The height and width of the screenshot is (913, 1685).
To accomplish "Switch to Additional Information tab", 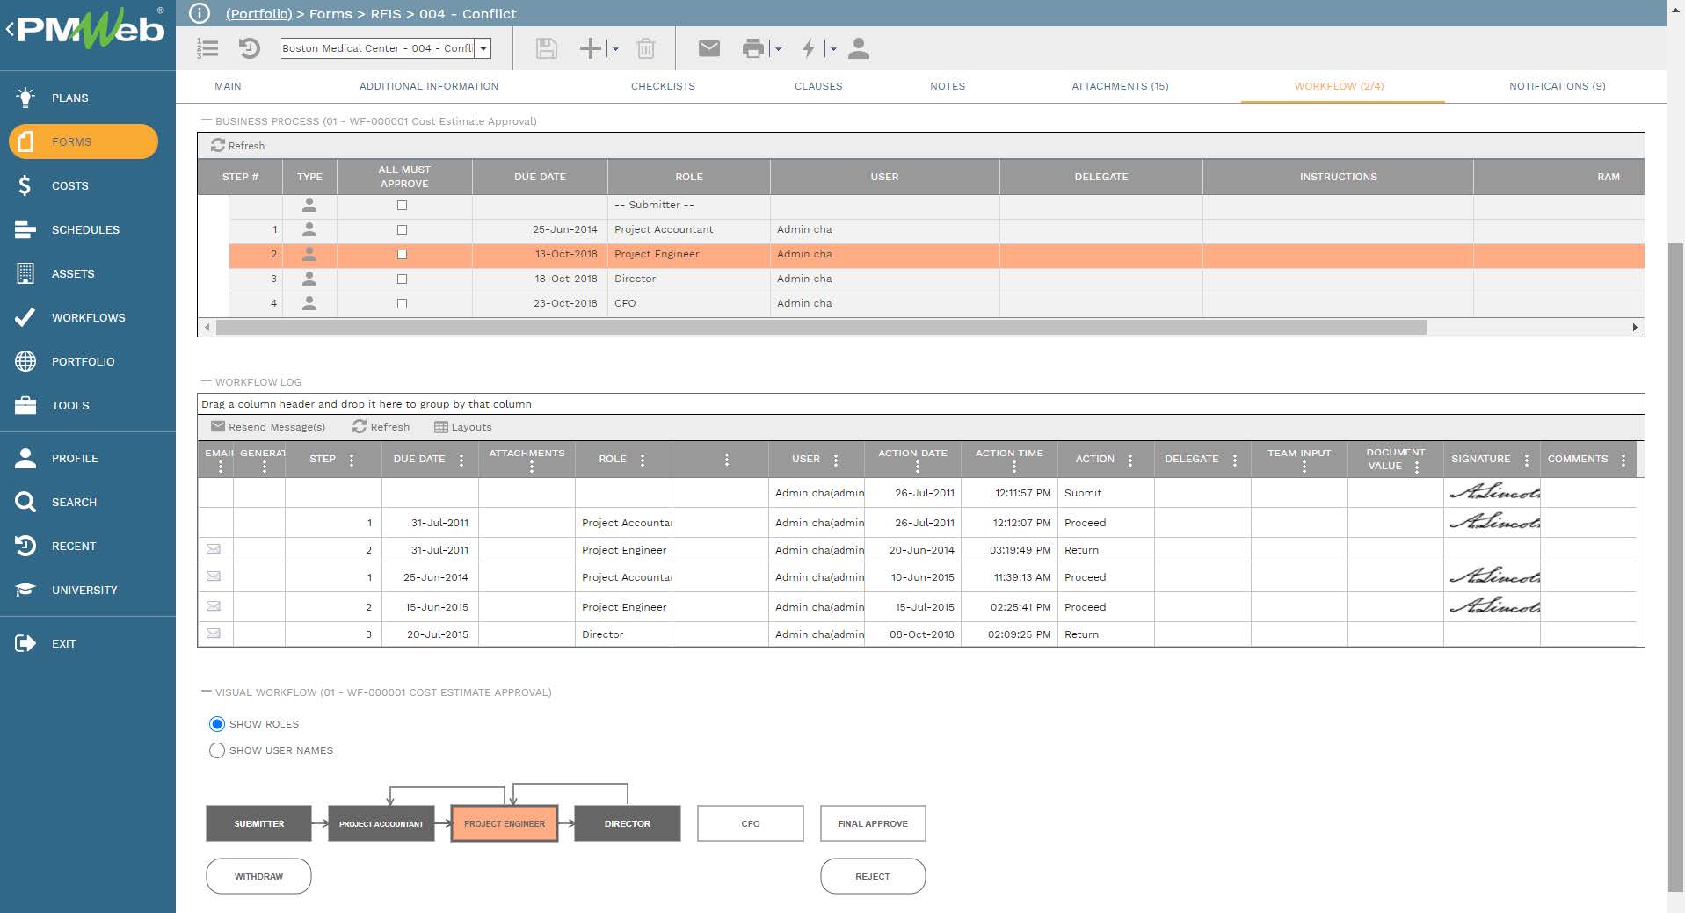I will click(429, 86).
